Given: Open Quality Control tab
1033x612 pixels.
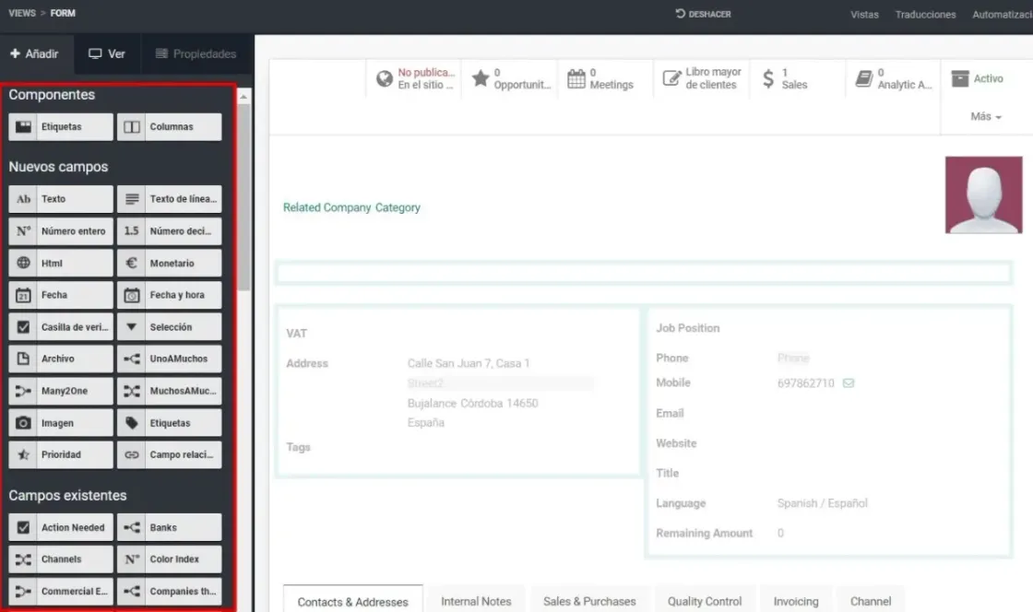Looking at the screenshot, I should click(705, 601).
